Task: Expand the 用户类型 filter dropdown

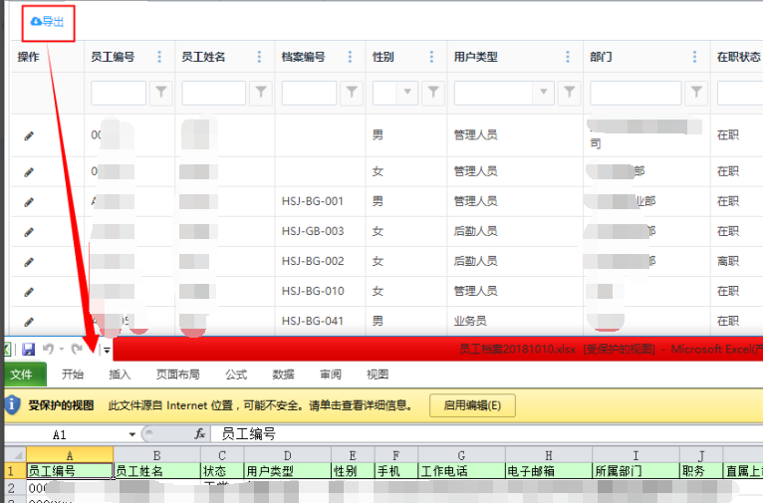Action: [x=543, y=93]
